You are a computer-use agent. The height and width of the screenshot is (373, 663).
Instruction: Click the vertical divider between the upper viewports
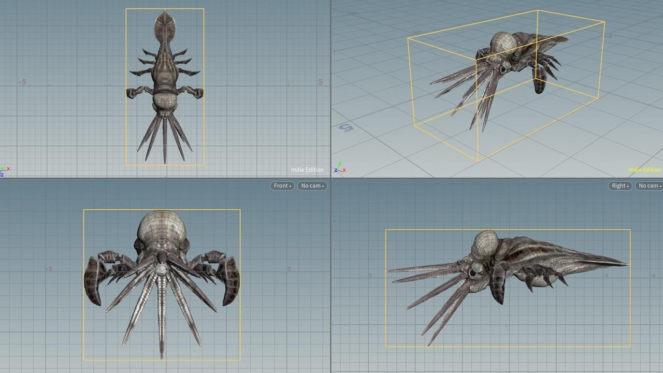(x=331, y=88)
